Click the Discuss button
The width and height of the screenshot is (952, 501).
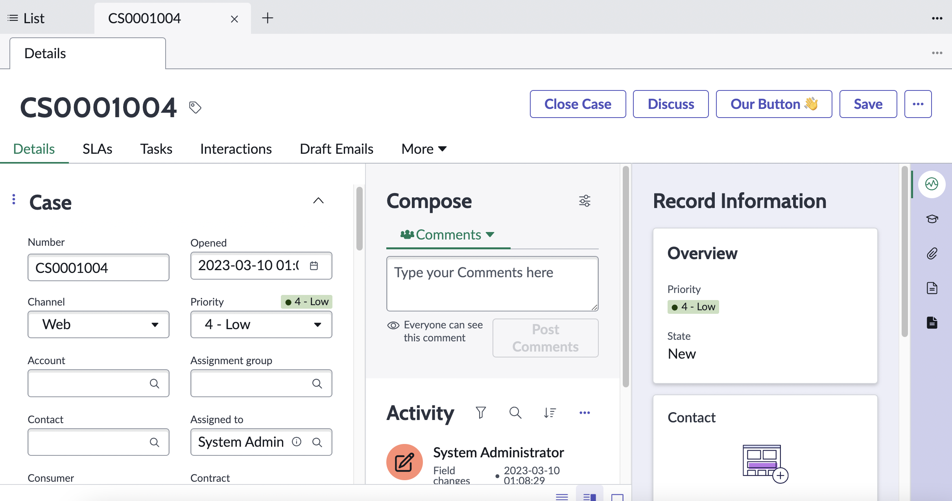tap(670, 104)
